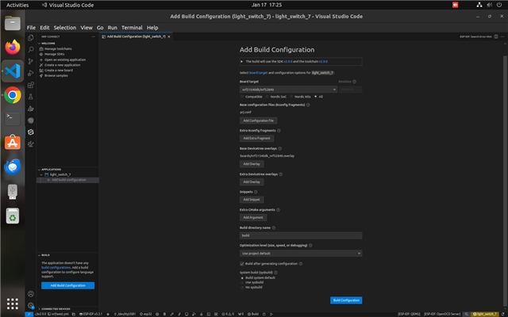Click help icon beside Build directory name

click(x=273, y=227)
